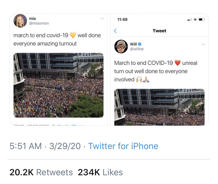
Task: Open the Twitter for iPhone link
Action: tap(123, 146)
